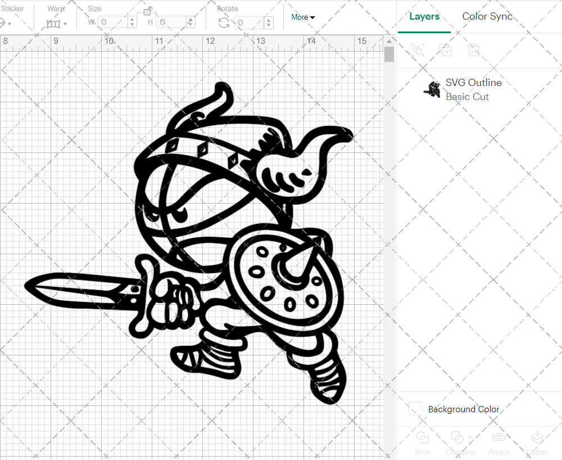Select the SVG Outline layer thumbnail
The width and height of the screenshot is (562, 460).
(432, 89)
